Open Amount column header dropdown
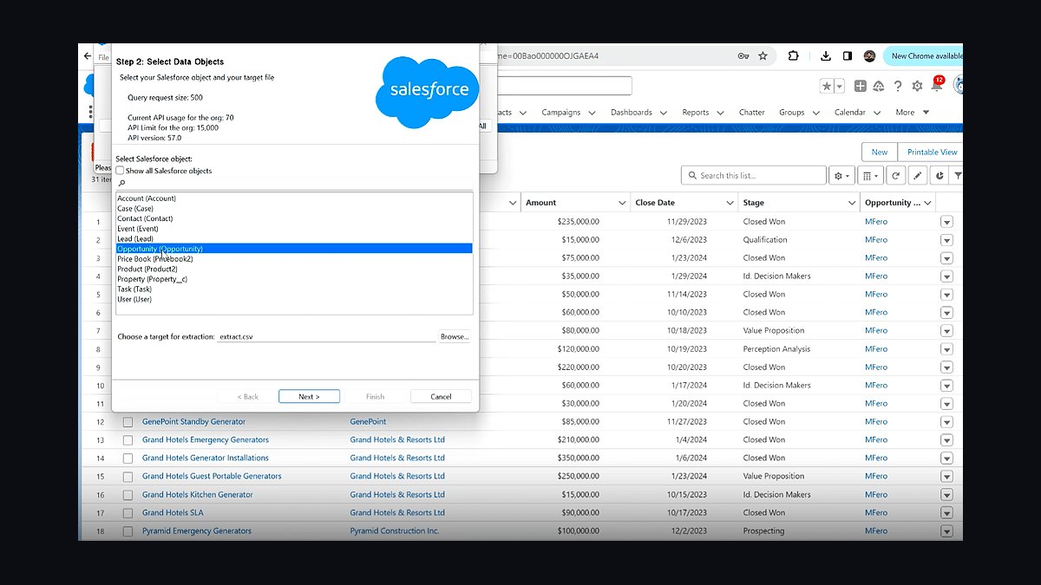 tap(622, 203)
